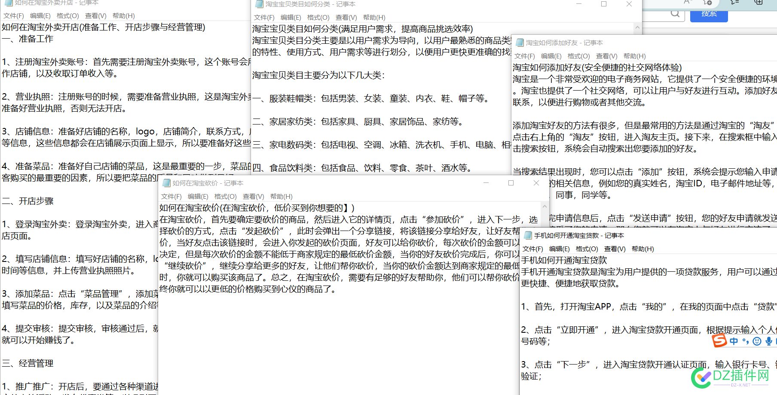Open 编辑(E) menu in 手机如何开通淘宝贷款 window
777x395 pixels.
560,249
